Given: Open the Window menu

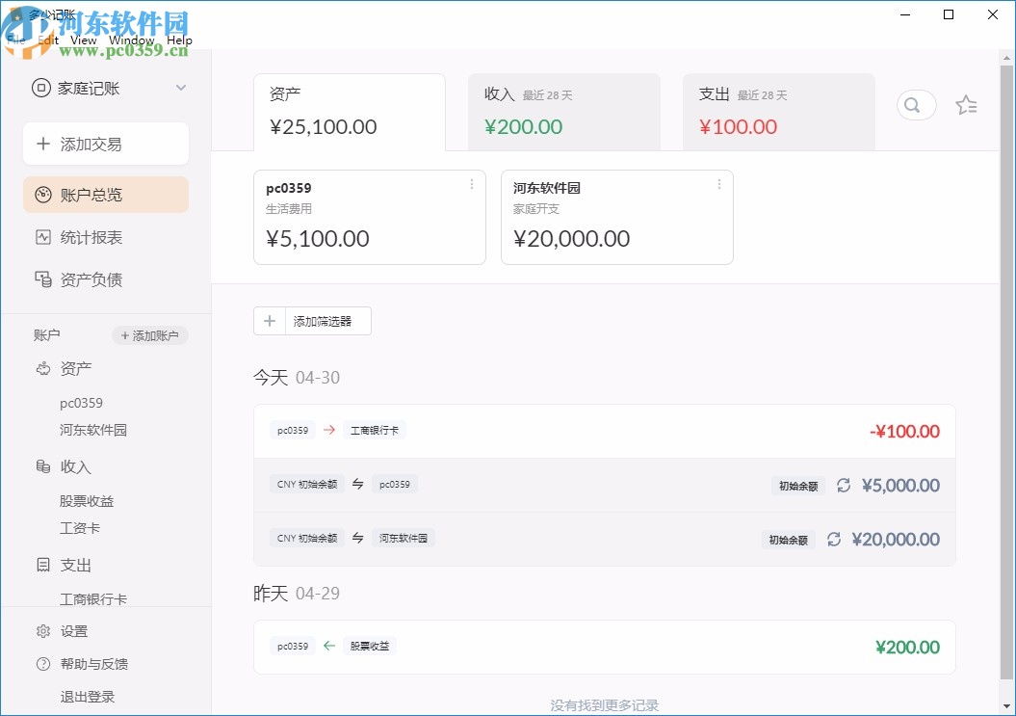Looking at the screenshot, I should pos(132,40).
